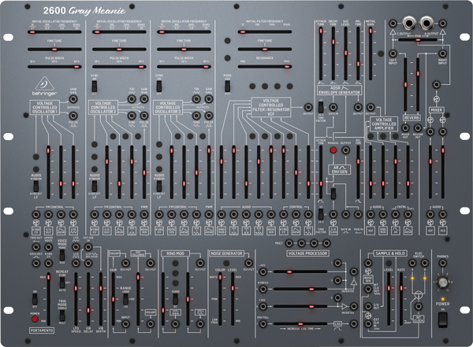Screen dimensions: 473x347
Task: Flip the Ring Mod AUDIO/DC switch
Action: click(175, 299)
